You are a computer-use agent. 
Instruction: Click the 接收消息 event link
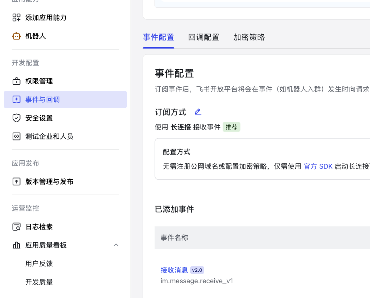(x=174, y=270)
